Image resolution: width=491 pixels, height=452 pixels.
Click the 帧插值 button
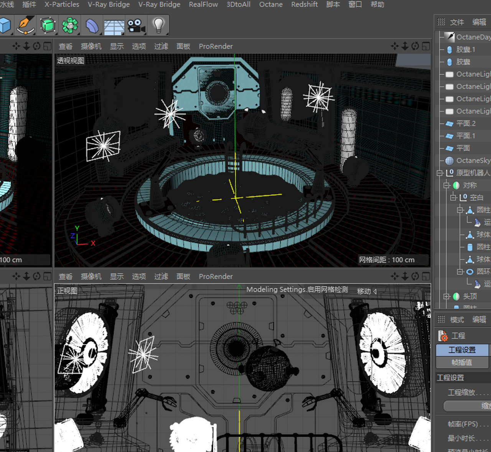tap(462, 363)
